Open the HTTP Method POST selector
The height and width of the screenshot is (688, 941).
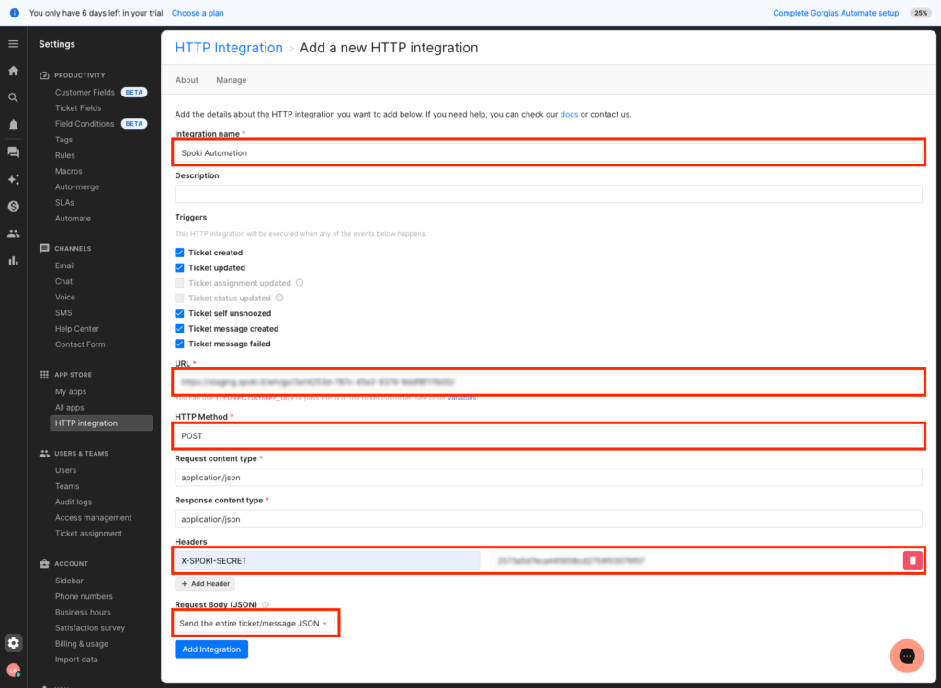tap(548, 435)
